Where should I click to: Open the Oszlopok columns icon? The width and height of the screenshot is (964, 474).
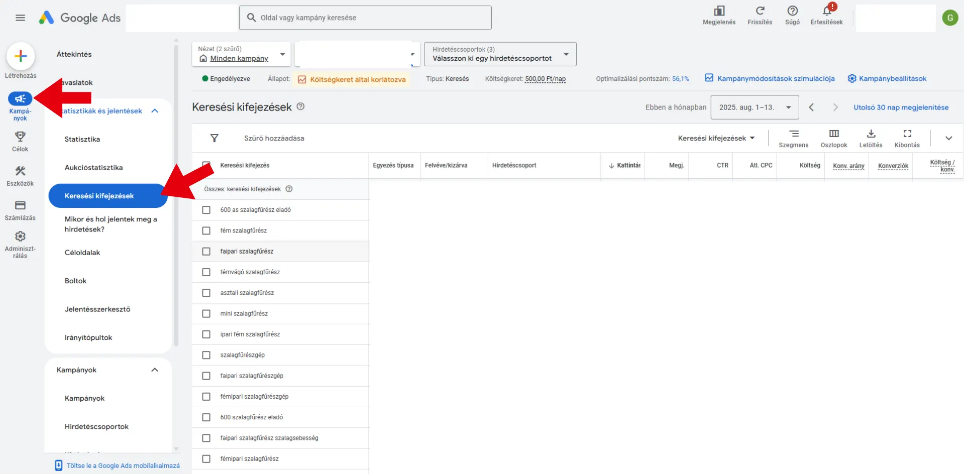(833, 134)
